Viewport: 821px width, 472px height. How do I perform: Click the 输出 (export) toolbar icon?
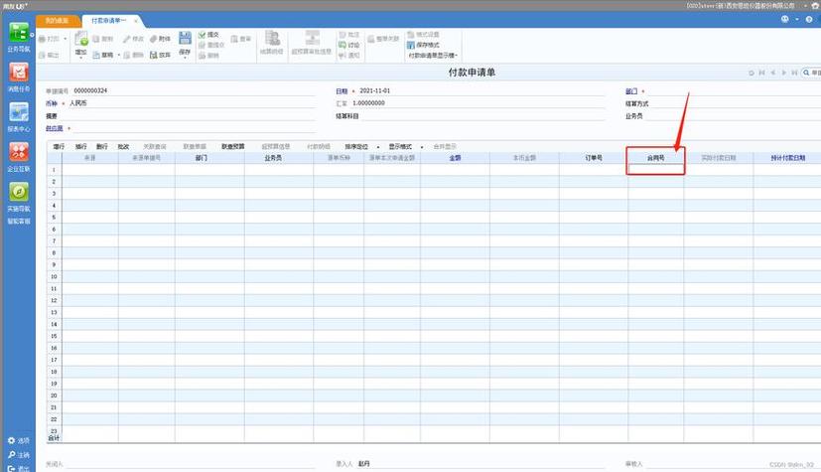pyautogui.click(x=49, y=55)
